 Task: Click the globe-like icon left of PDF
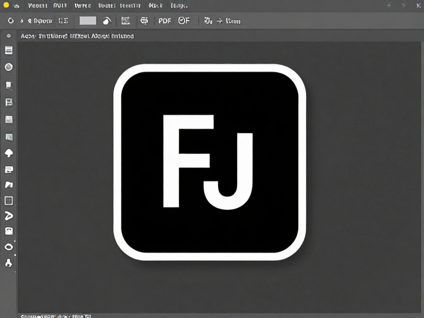pyautogui.click(x=144, y=21)
